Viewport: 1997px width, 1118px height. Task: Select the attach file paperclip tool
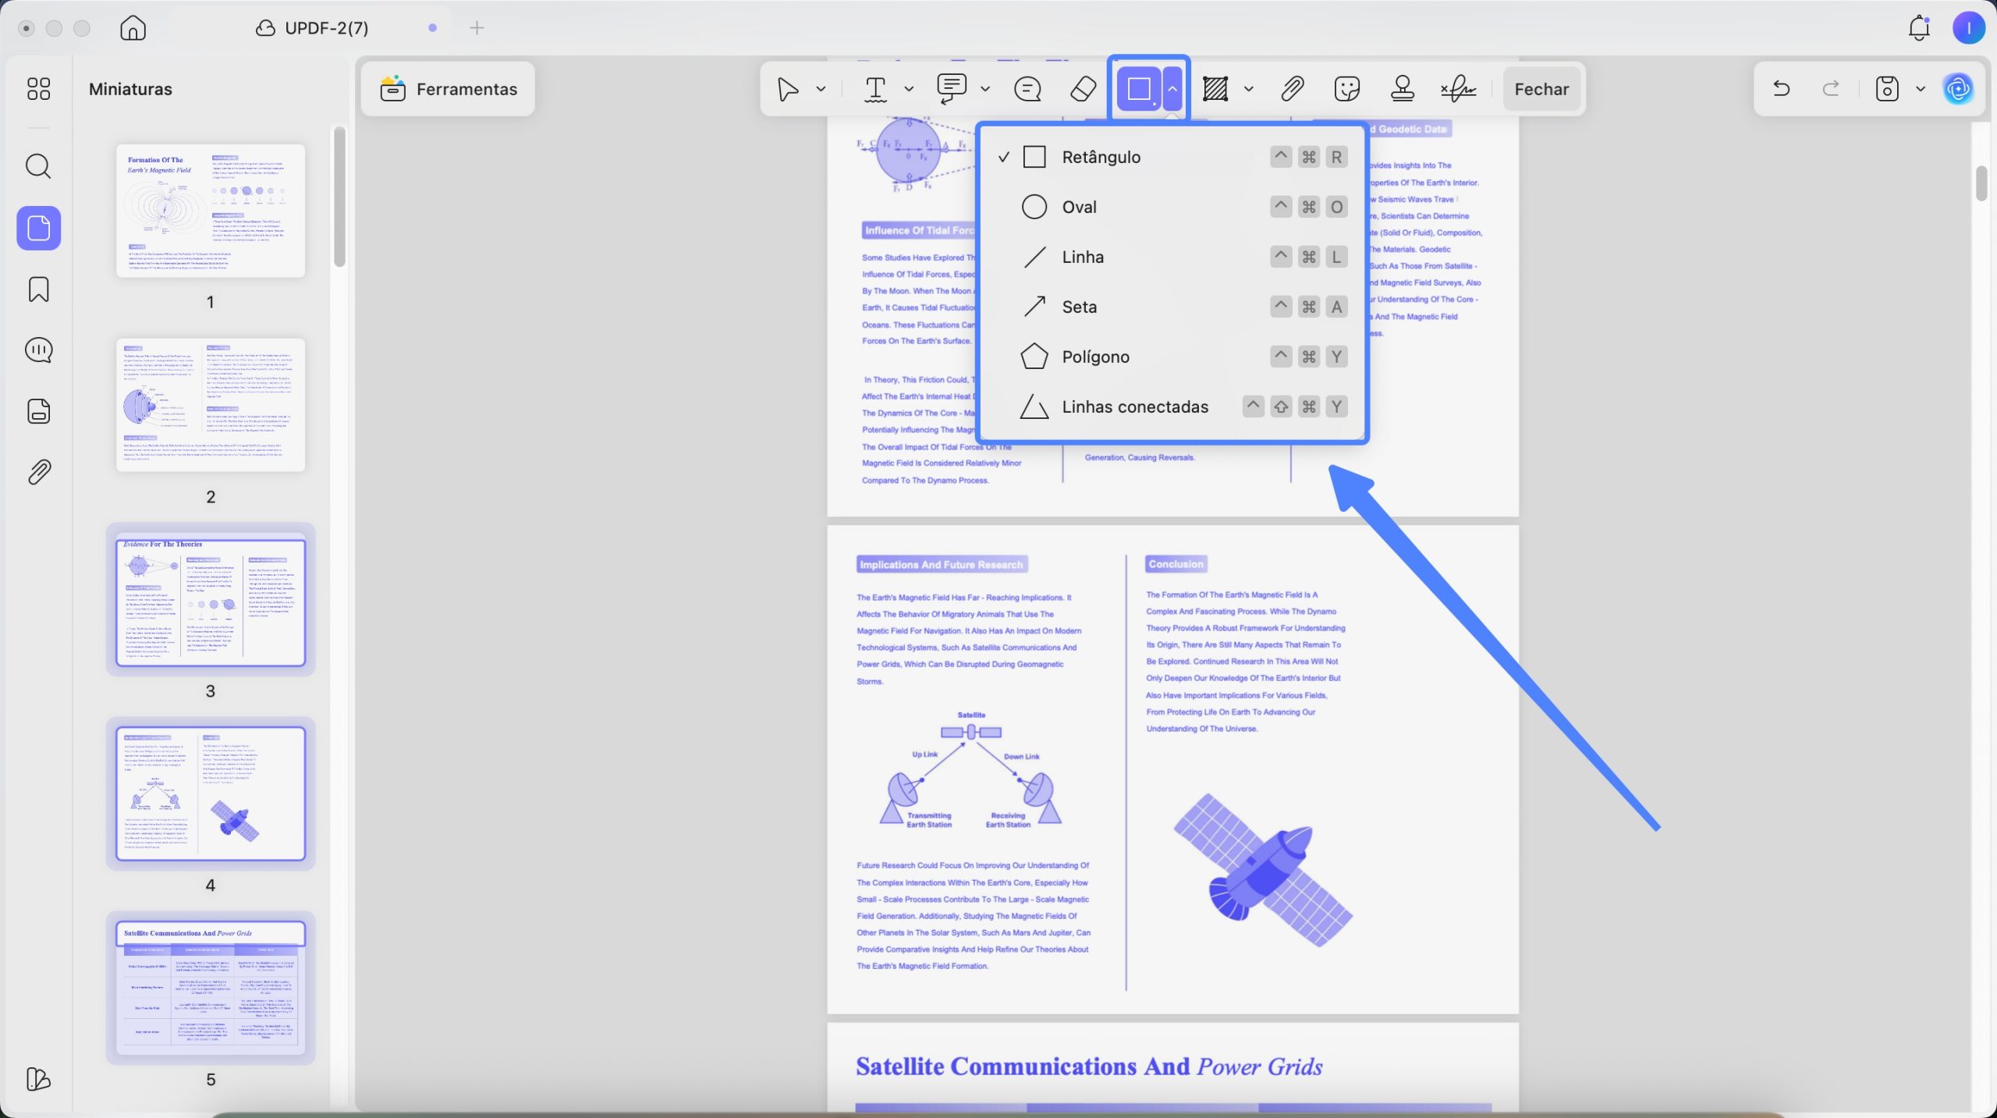click(1293, 89)
